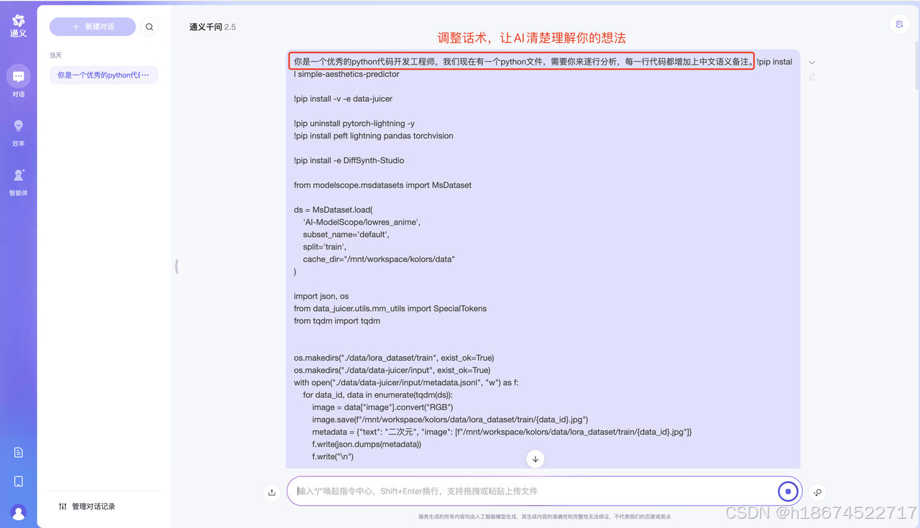Click the 当天 date label
This screenshot has width=920, height=528.
click(56, 55)
